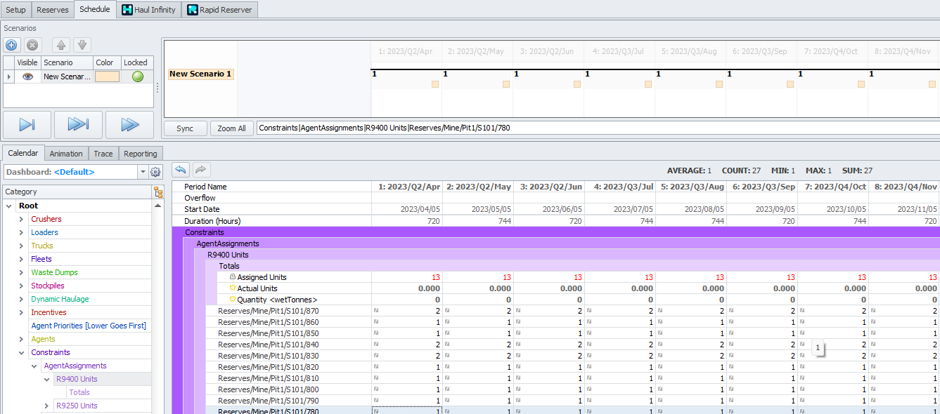Open the Dashboard dropdown arrow
Screen dimensions: 940x414
click(x=143, y=172)
